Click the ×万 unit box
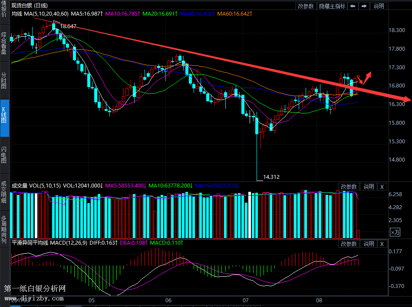The width and height of the screenshot is (412, 307). coord(395,233)
